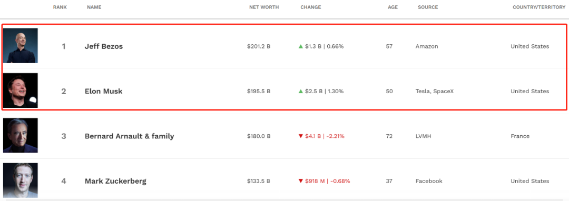Sort by AGE column header
This screenshot has width=569, height=201.
coord(393,7)
